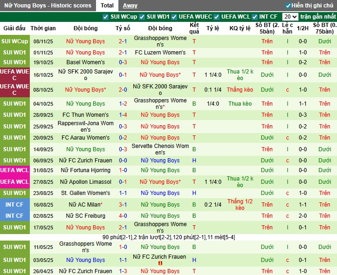The height and width of the screenshot is (275, 337).
Task: Click Nữ SFK 2000 Sarajevo on 16/10/25 row
Action: click(x=86, y=74)
